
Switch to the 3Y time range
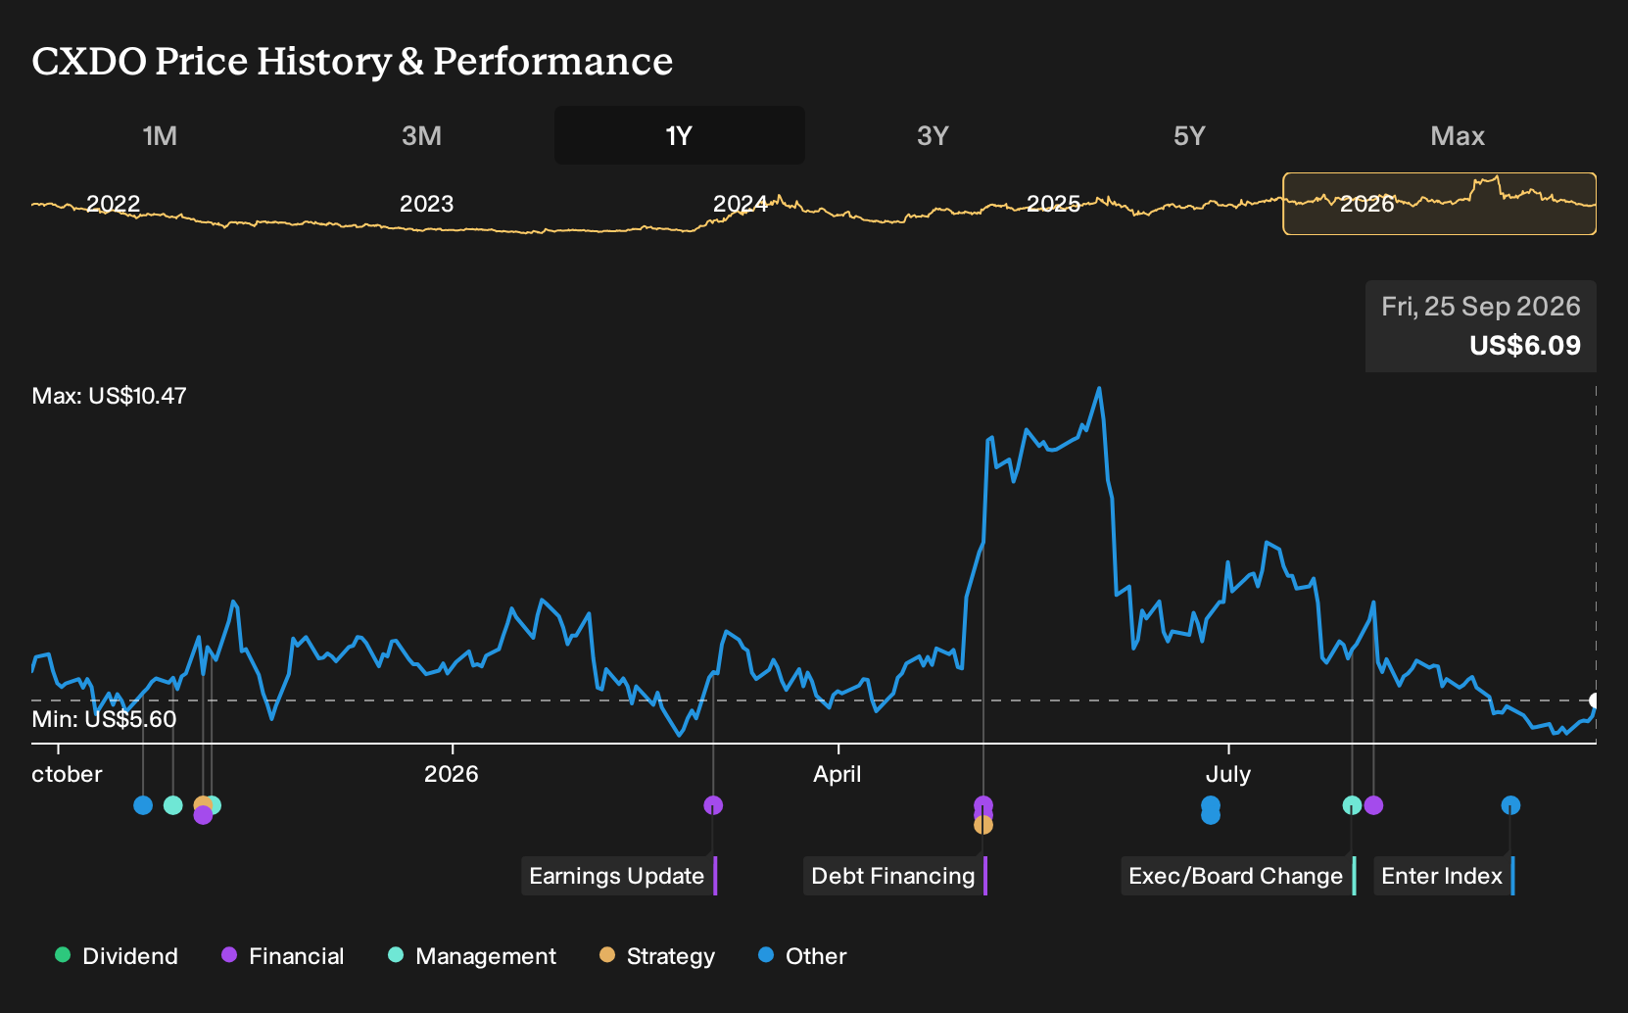[x=933, y=135]
